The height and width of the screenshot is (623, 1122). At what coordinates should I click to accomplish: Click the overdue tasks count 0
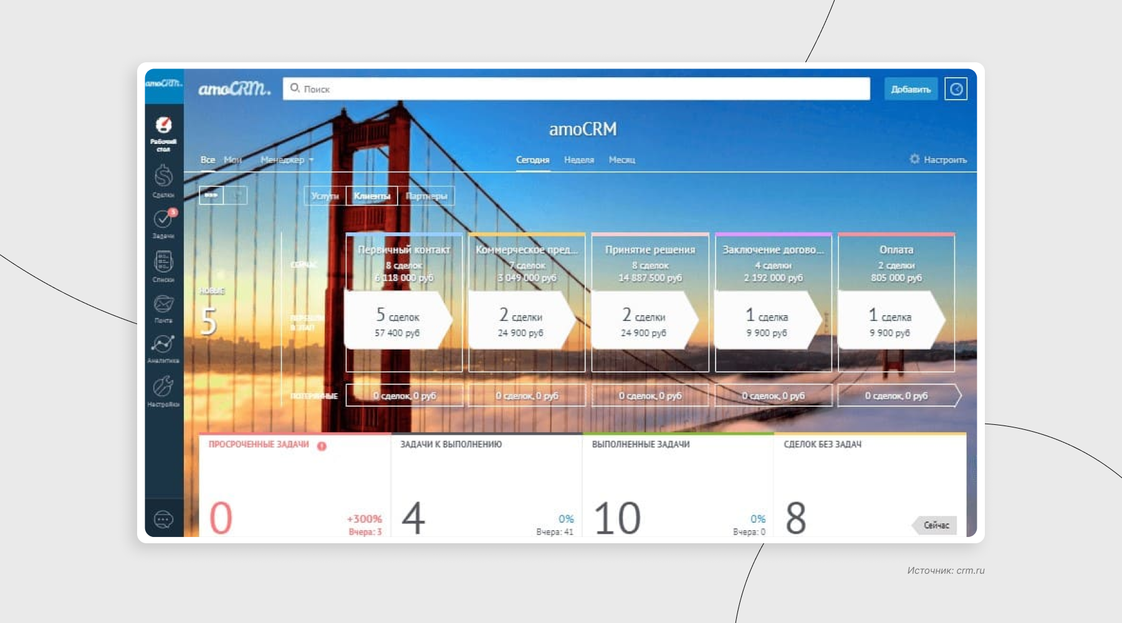tap(221, 518)
